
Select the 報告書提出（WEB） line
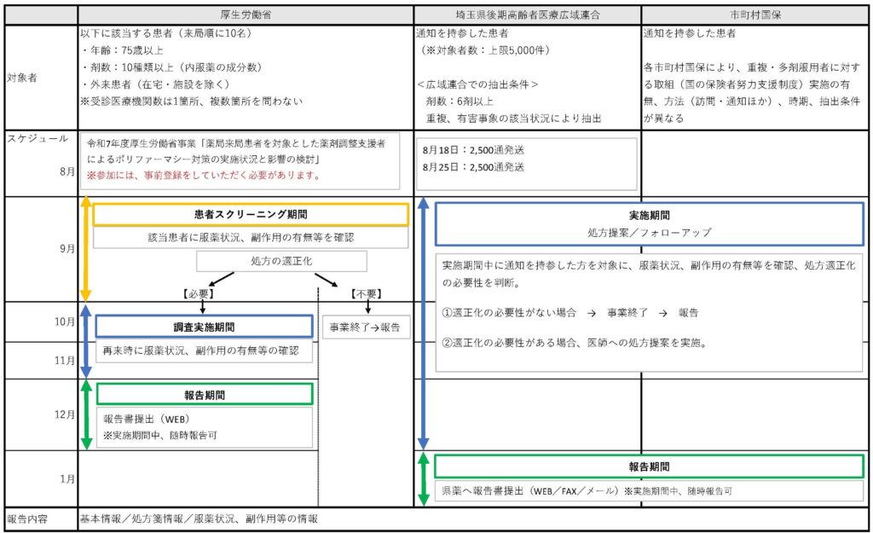point(147,419)
